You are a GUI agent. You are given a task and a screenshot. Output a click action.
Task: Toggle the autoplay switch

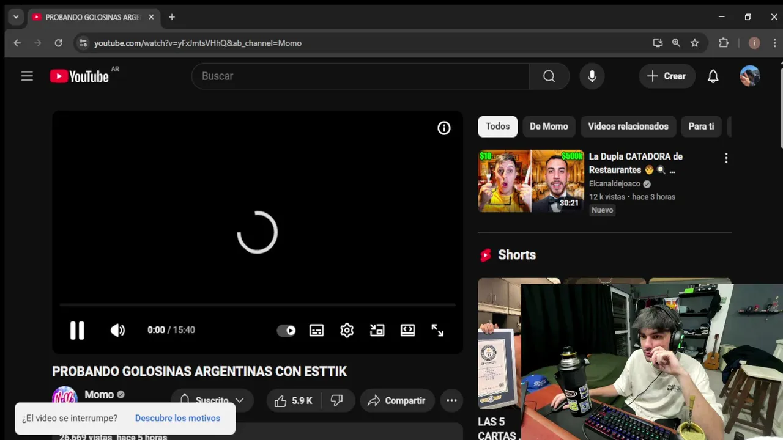point(286,330)
